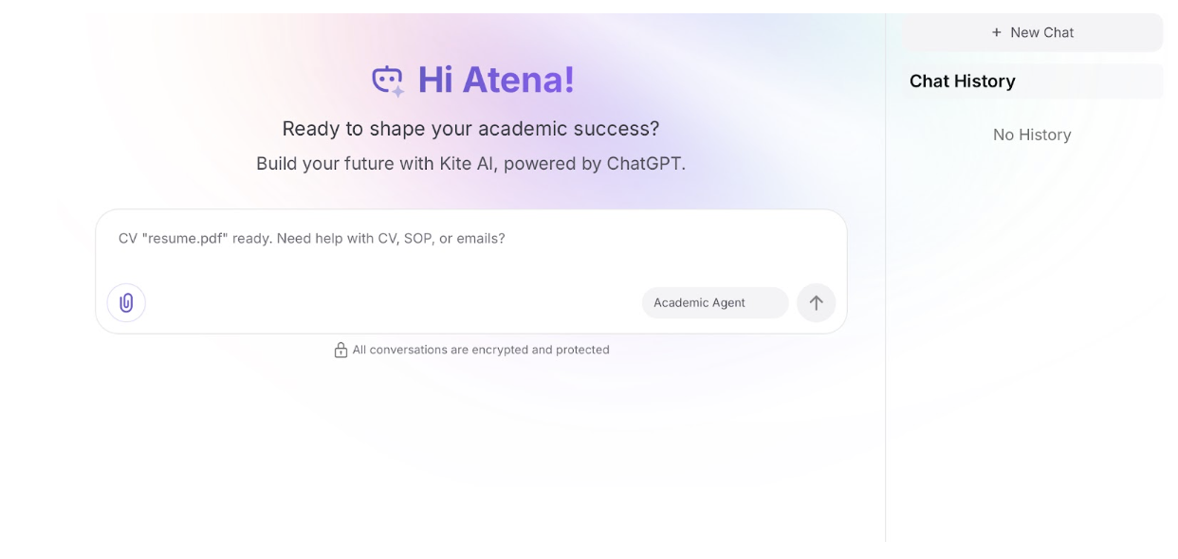Select the Chat History panel header

pyautogui.click(x=963, y=81)
